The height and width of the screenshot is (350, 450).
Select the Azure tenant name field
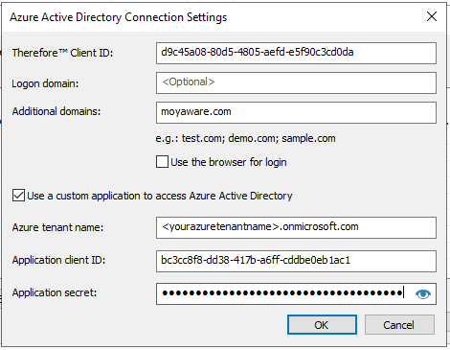[296, 227]
